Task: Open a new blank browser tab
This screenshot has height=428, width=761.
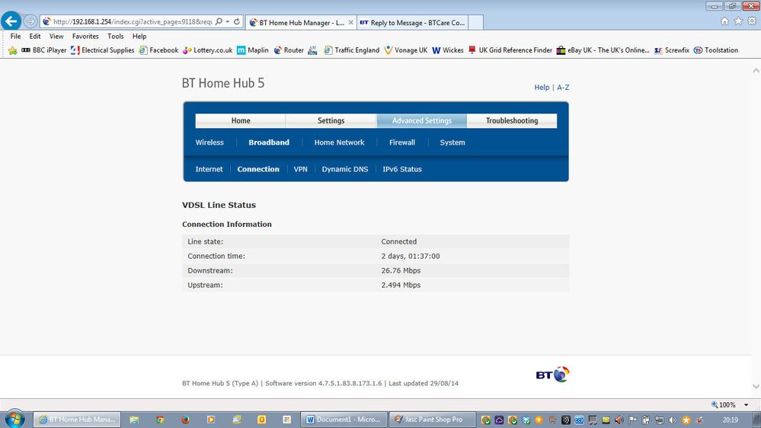Action: pos(475,23)
